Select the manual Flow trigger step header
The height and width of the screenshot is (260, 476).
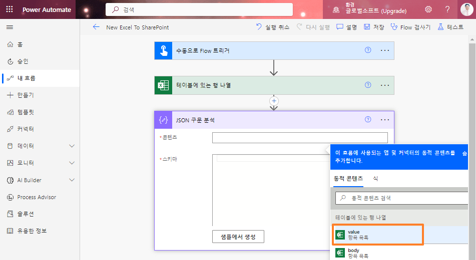tap(274, 50)
